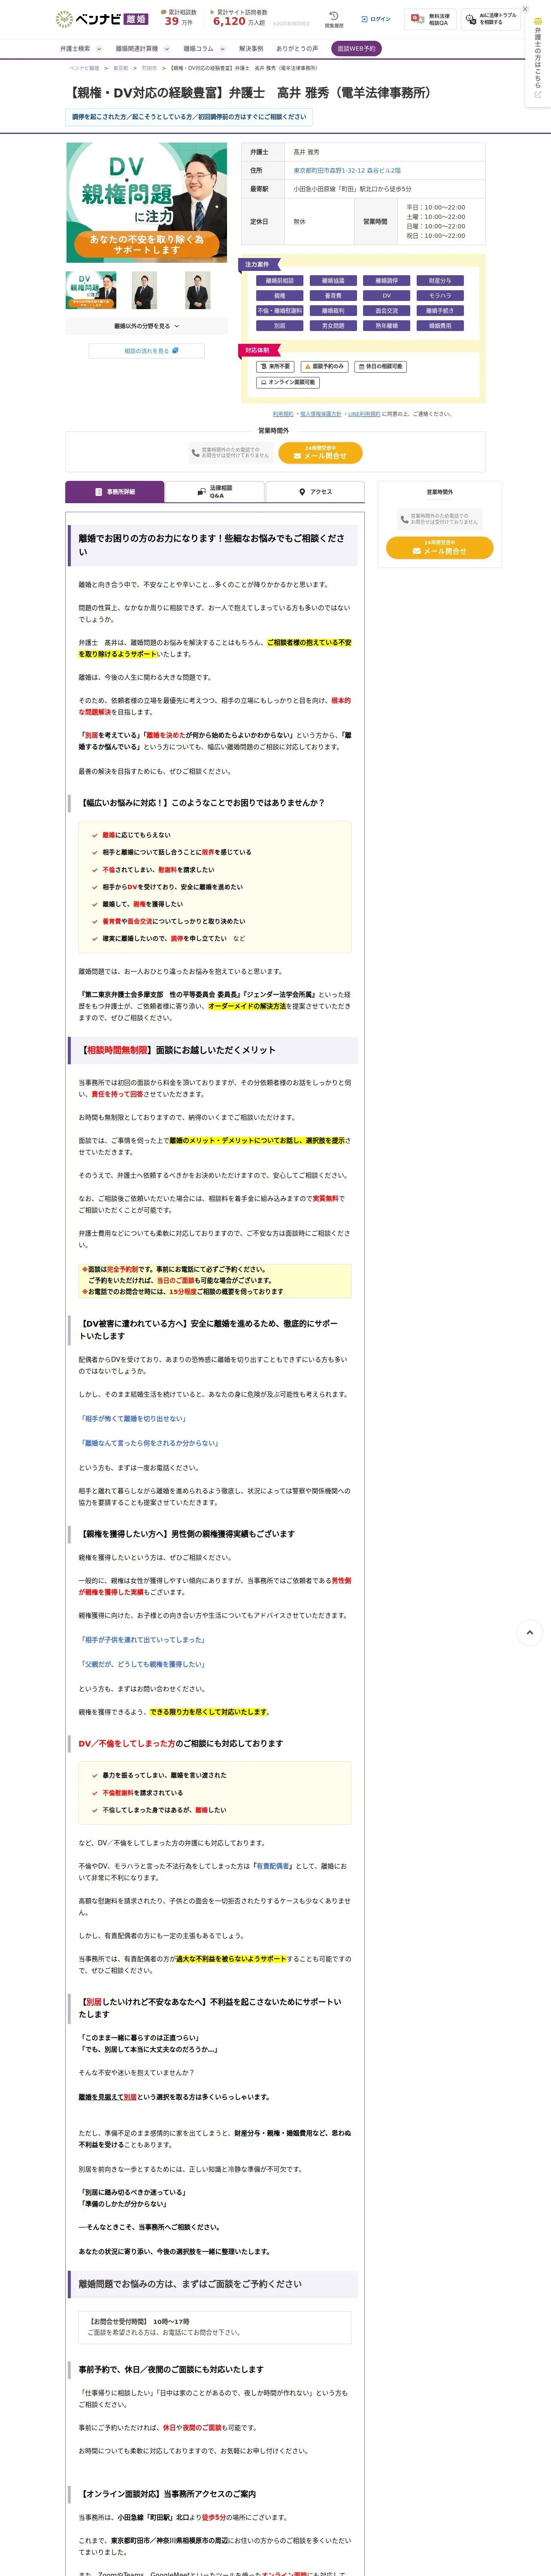551x2576 pixels.
Task: Switch to the 事務所詳細 tab
Action: [x=114, y=492]
